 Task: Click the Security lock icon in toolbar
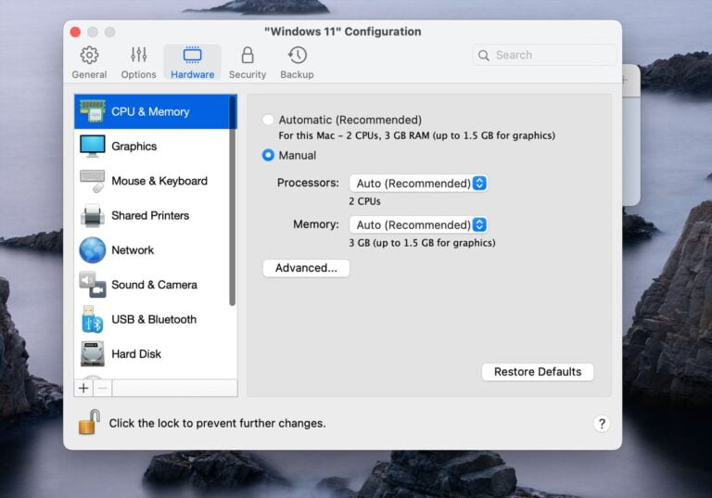coord(248,55)
